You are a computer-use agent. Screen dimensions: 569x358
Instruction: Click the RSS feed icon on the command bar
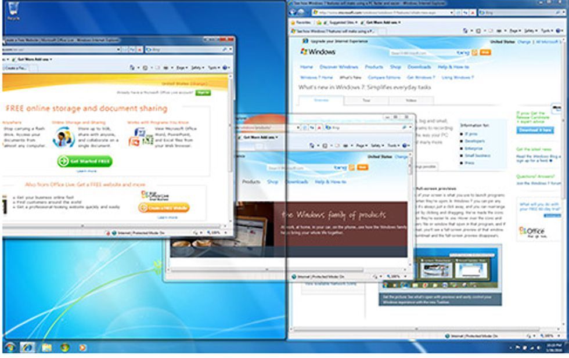[477, 29]
